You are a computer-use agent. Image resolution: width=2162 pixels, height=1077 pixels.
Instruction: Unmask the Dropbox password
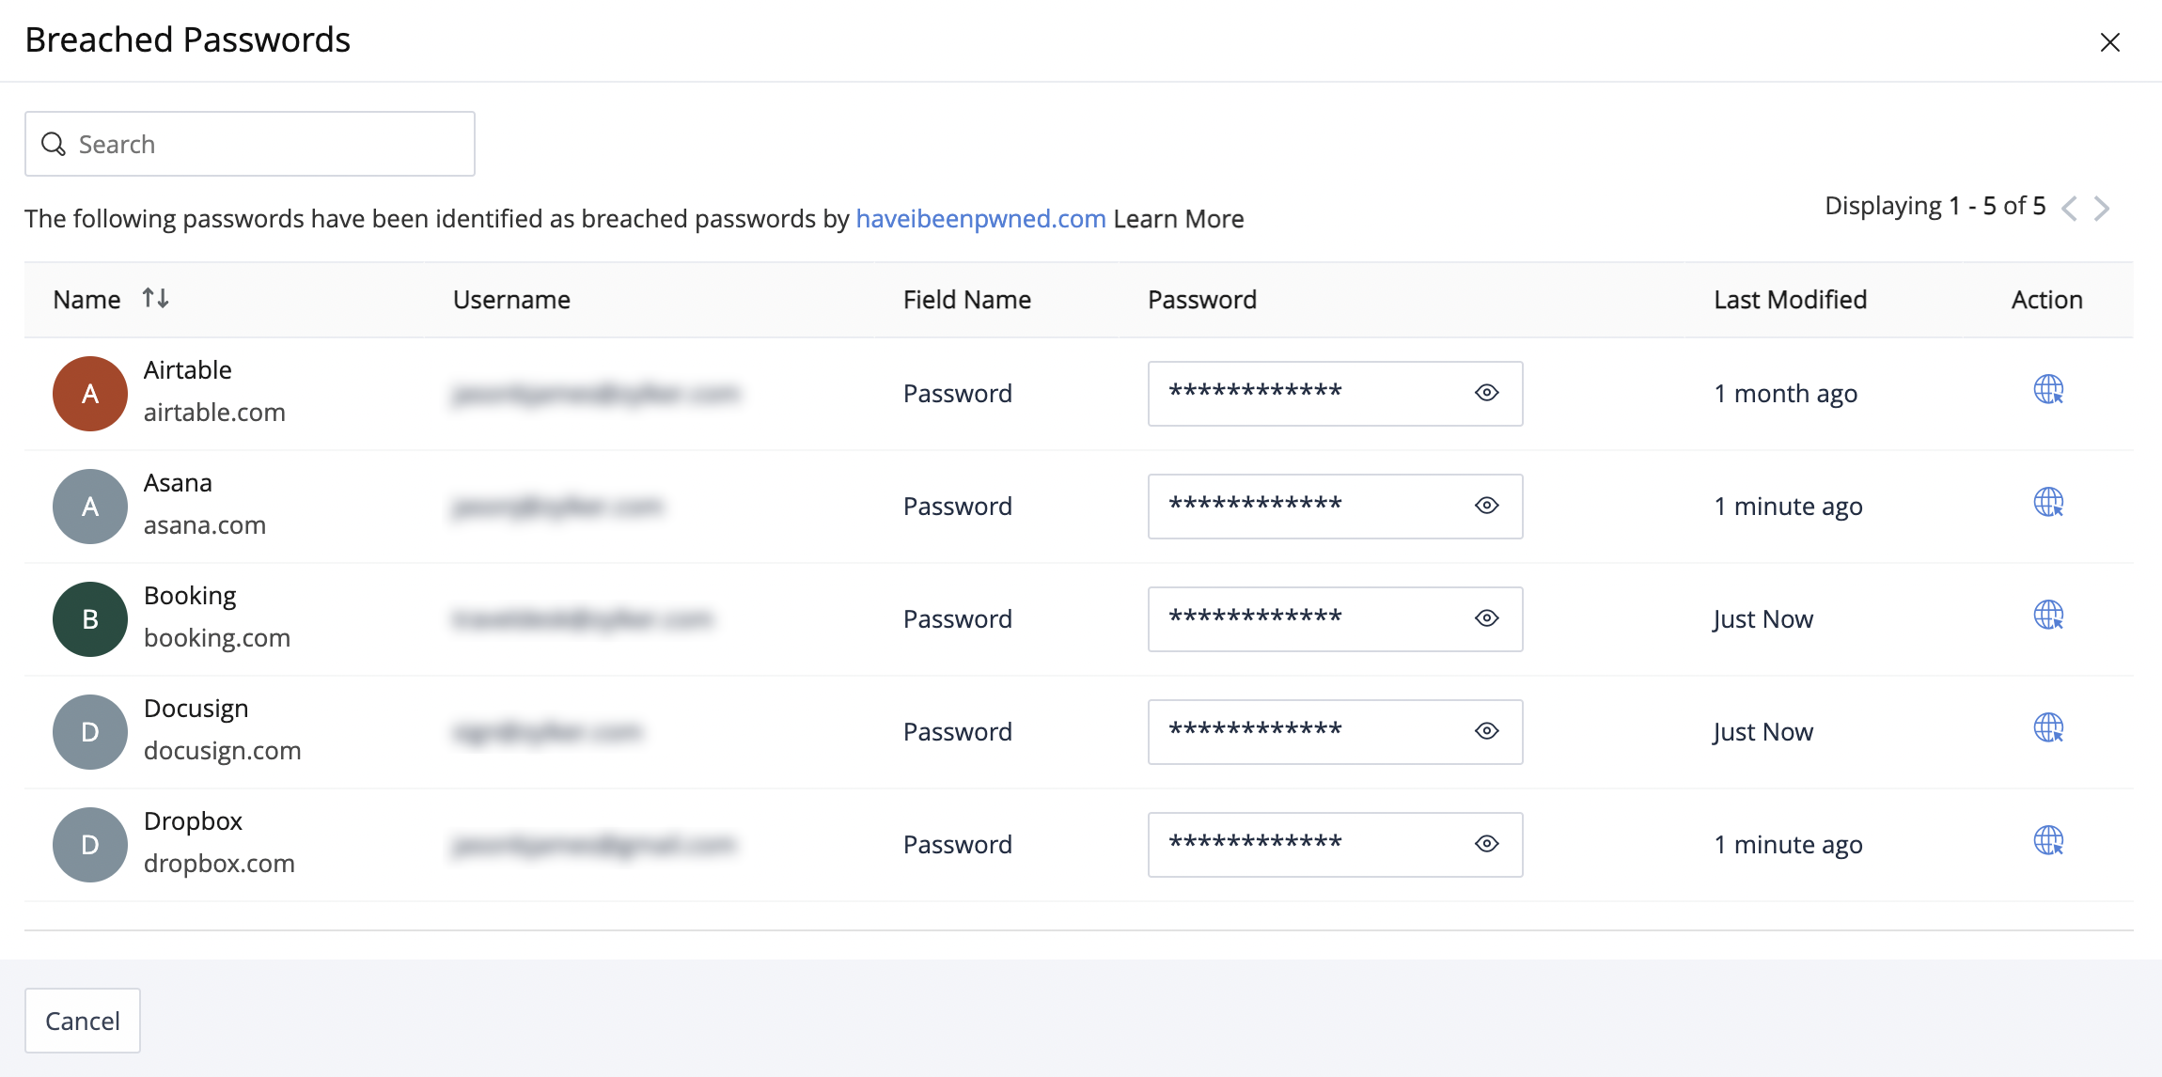click(1486, 844)
